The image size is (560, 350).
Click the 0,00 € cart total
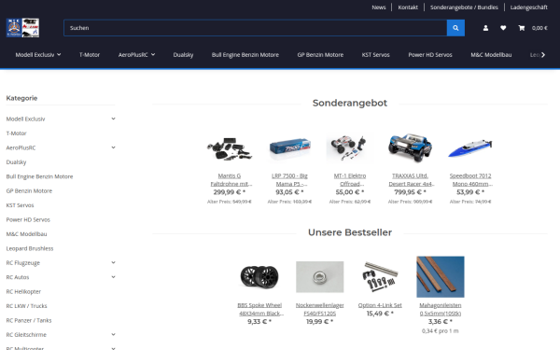[x=539, y=28]
